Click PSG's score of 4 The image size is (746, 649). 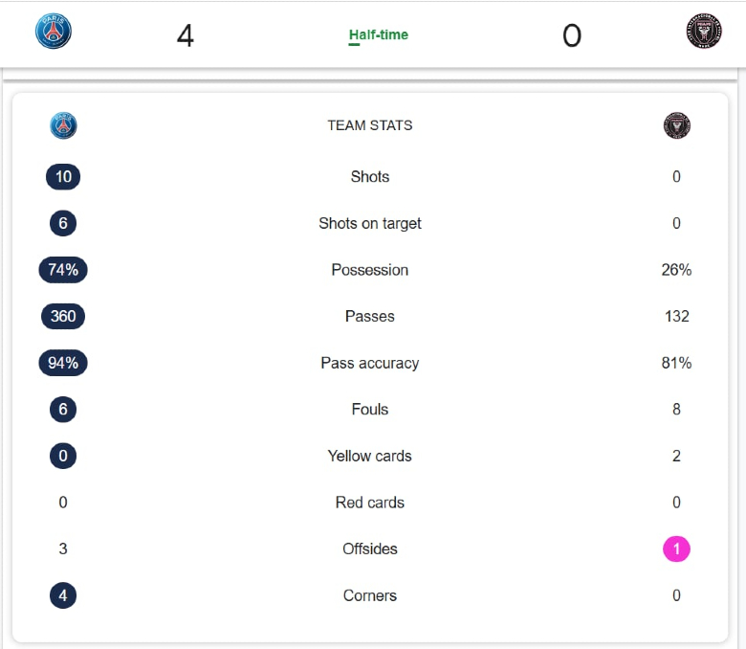(186, 35)
